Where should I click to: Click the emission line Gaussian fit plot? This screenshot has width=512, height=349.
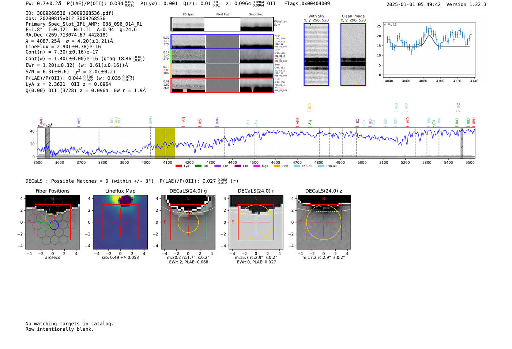(x=429, y=49)
